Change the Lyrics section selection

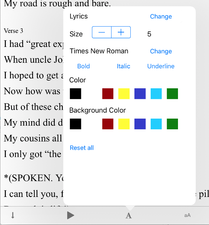(x=161, y=17)
